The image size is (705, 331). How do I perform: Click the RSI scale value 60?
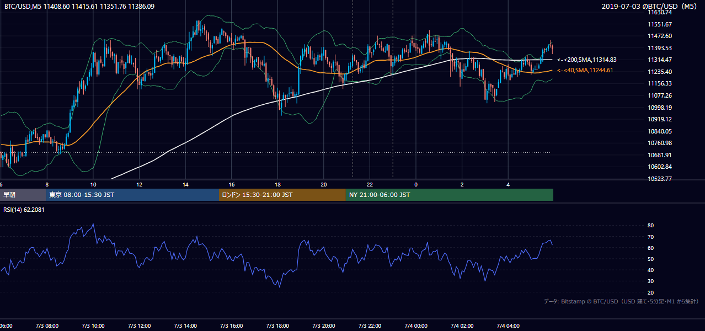(651, 248)
